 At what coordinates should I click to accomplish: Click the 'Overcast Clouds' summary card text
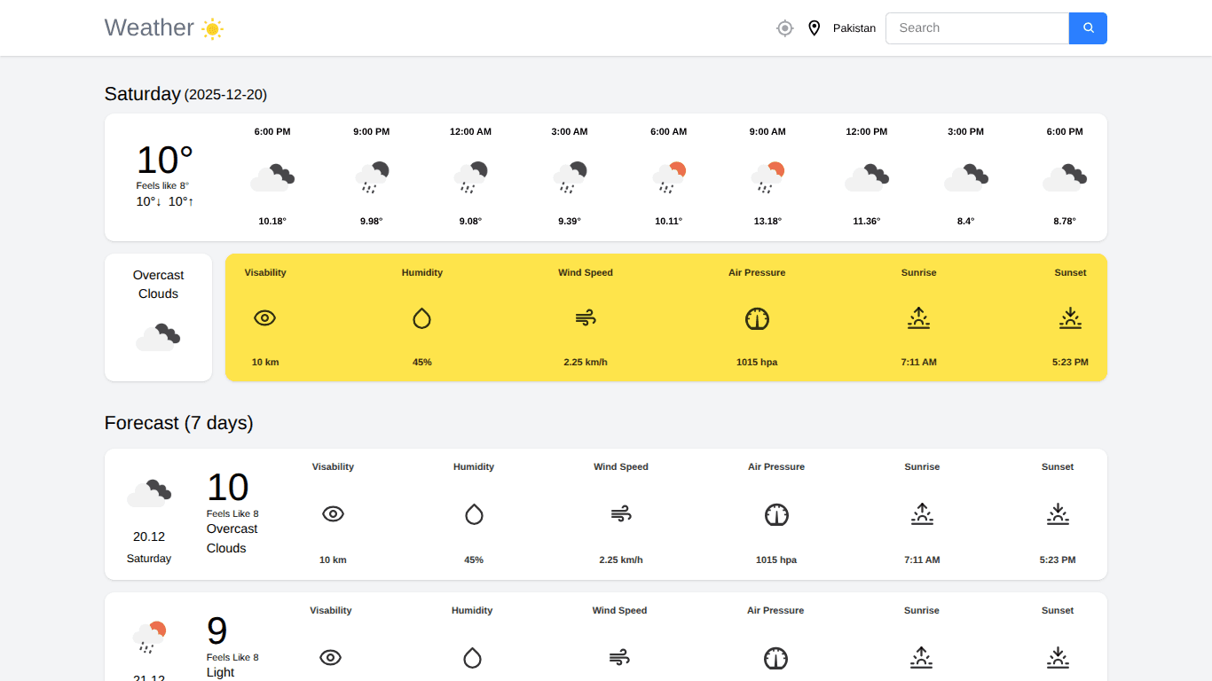point(159,285)
